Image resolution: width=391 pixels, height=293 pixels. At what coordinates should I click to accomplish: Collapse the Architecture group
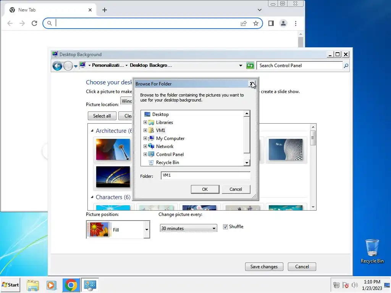point(92,131)
